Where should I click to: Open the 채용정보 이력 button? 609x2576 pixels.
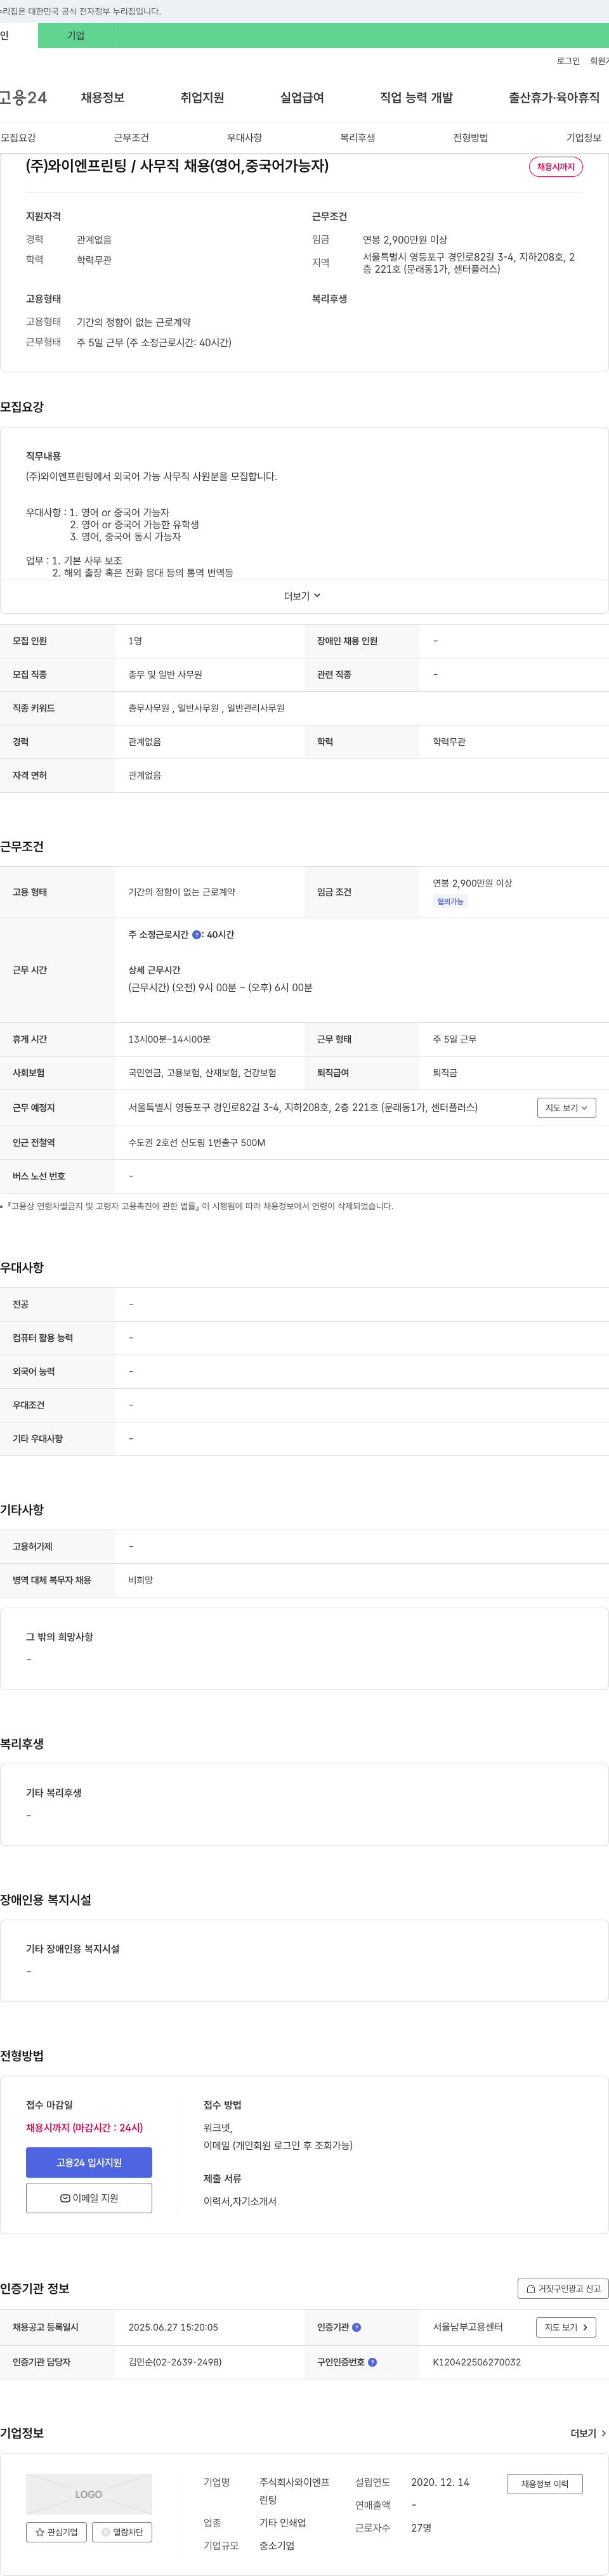545,2484
